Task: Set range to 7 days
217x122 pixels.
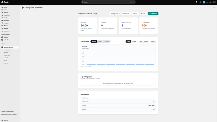Action: (x=128, y=41)
